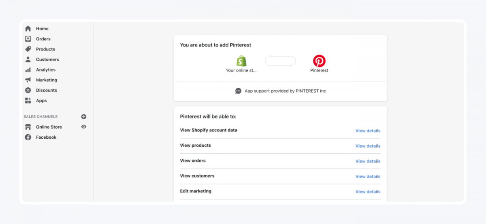The height and width of the screenshot is (224, 486).
Task: Add a sales channel with plus icon
Action: pos(84,116)
